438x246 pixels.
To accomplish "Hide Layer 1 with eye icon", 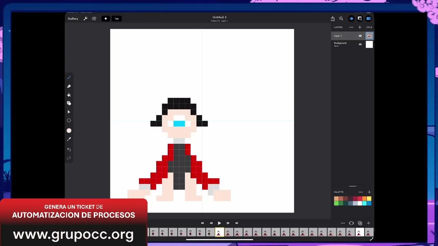I will click(360, 36).
